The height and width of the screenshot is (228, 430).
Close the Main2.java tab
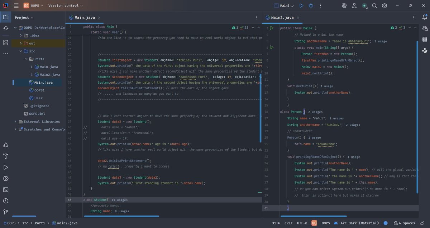(x=298, y=18)
